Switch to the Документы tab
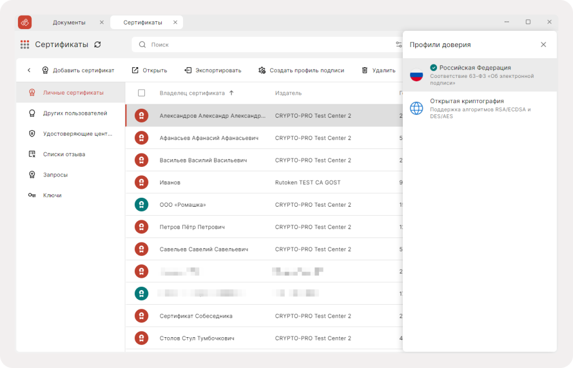This screenshot has height=368, width=573. [x=69, y=22]
